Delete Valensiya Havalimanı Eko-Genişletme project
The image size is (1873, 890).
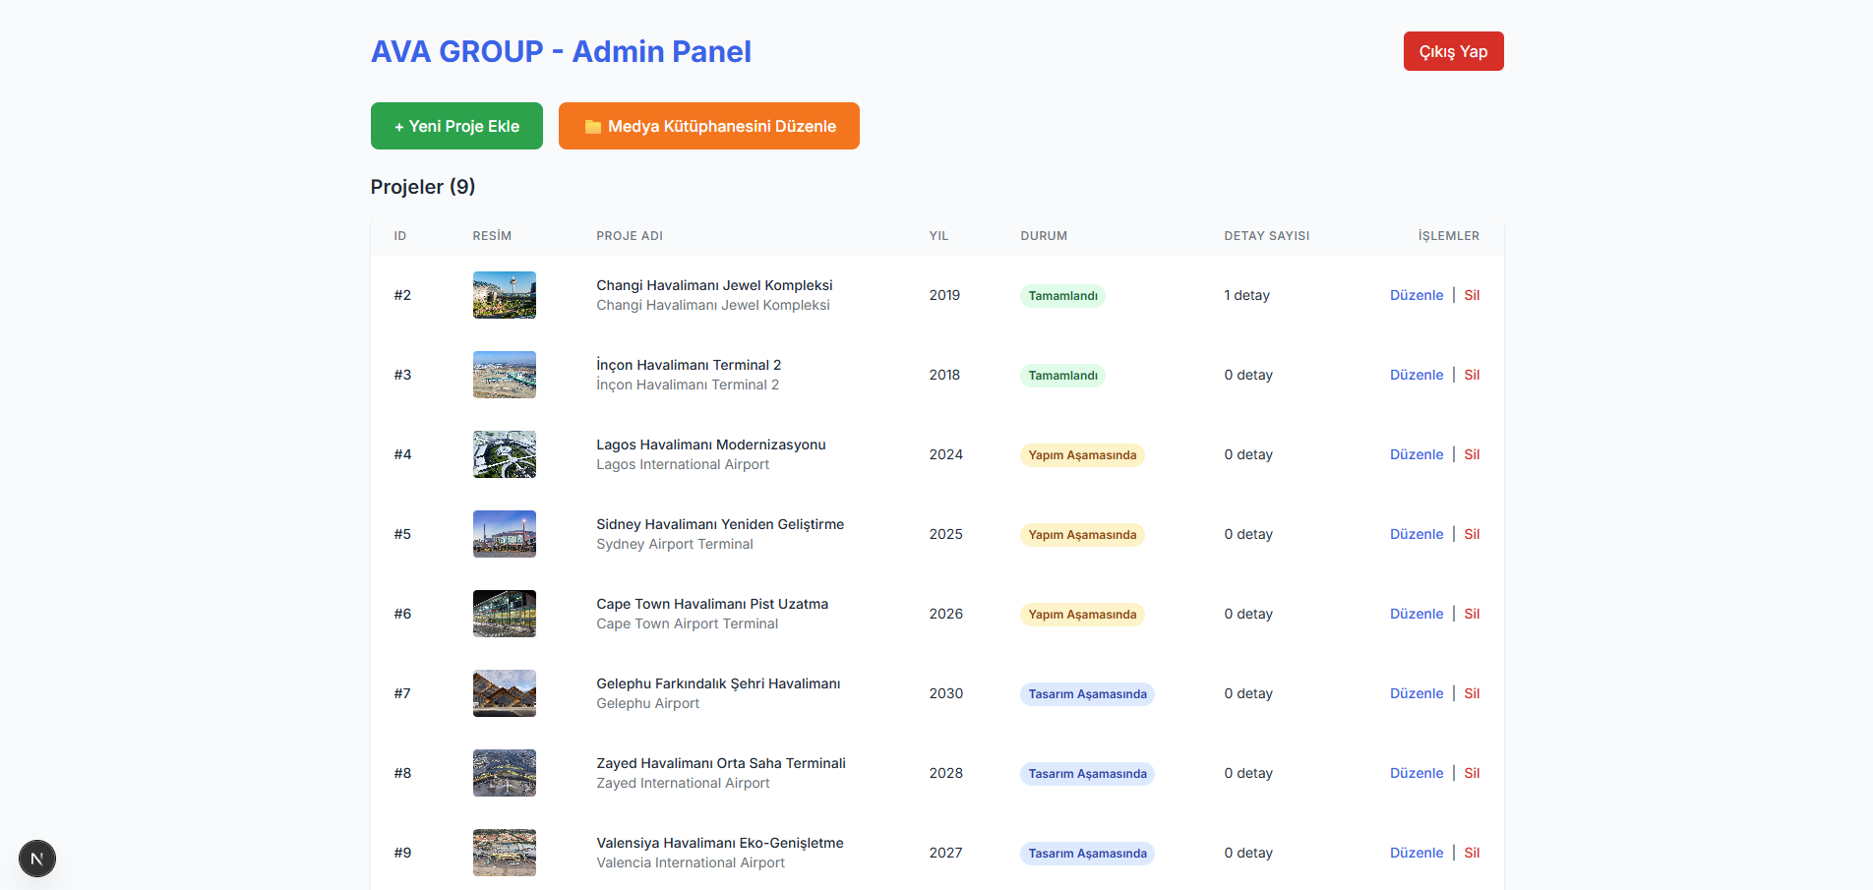point(1472,853)
